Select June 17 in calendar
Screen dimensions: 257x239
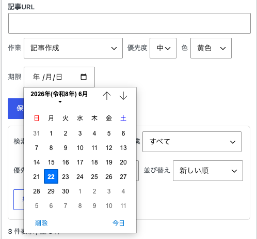[x=80, y=162]
